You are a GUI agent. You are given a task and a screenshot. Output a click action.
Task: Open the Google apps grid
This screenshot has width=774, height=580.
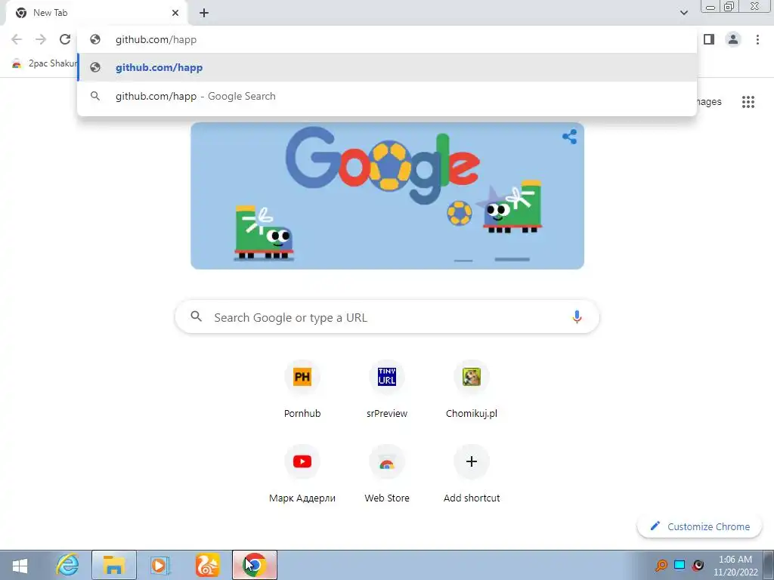coord(748,102)
